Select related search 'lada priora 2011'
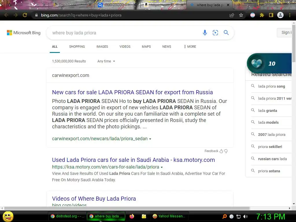The image size is (296, 222). [271, 98]
